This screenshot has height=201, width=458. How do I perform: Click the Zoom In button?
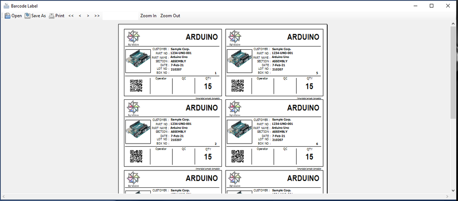point(149,16)
